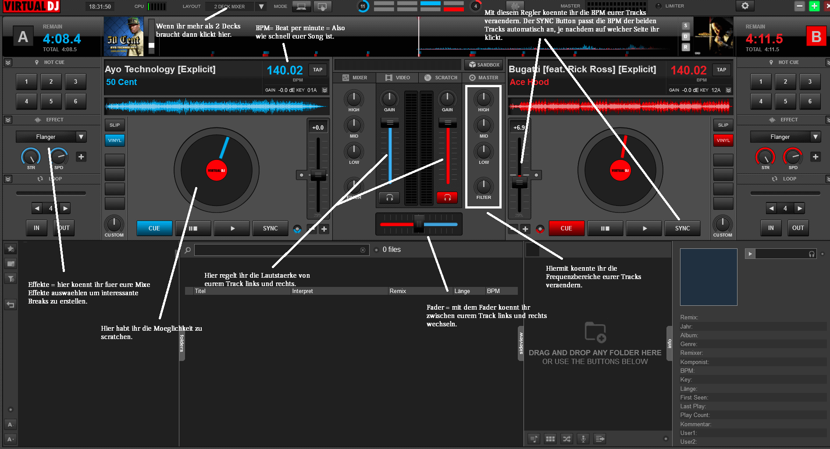Trigger hot cue 3 on deck A

point(75,81)
